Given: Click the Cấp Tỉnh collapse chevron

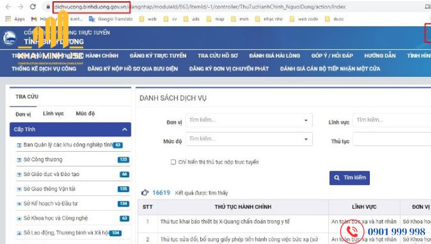Looking at the screenshot, I should point(124,130).
